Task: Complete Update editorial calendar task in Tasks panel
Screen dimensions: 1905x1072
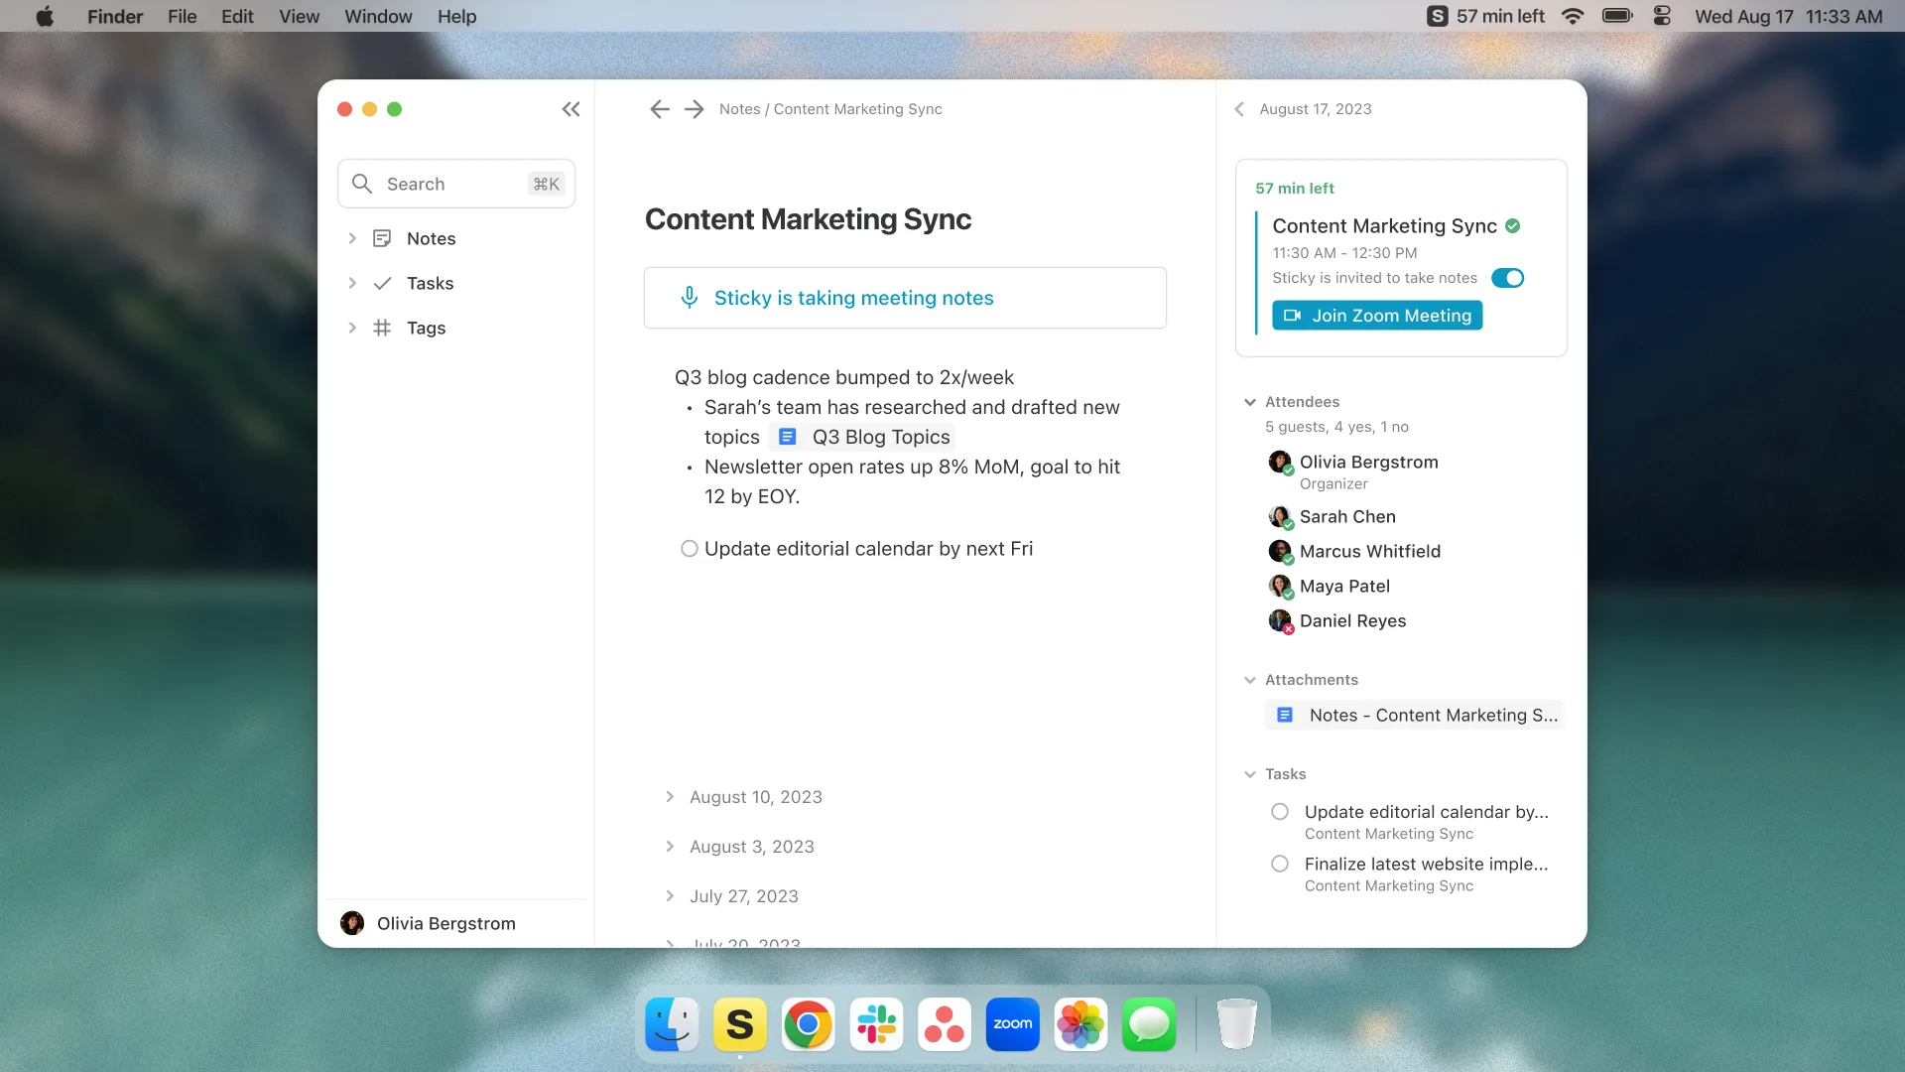Action: (x=1280, y=812)
